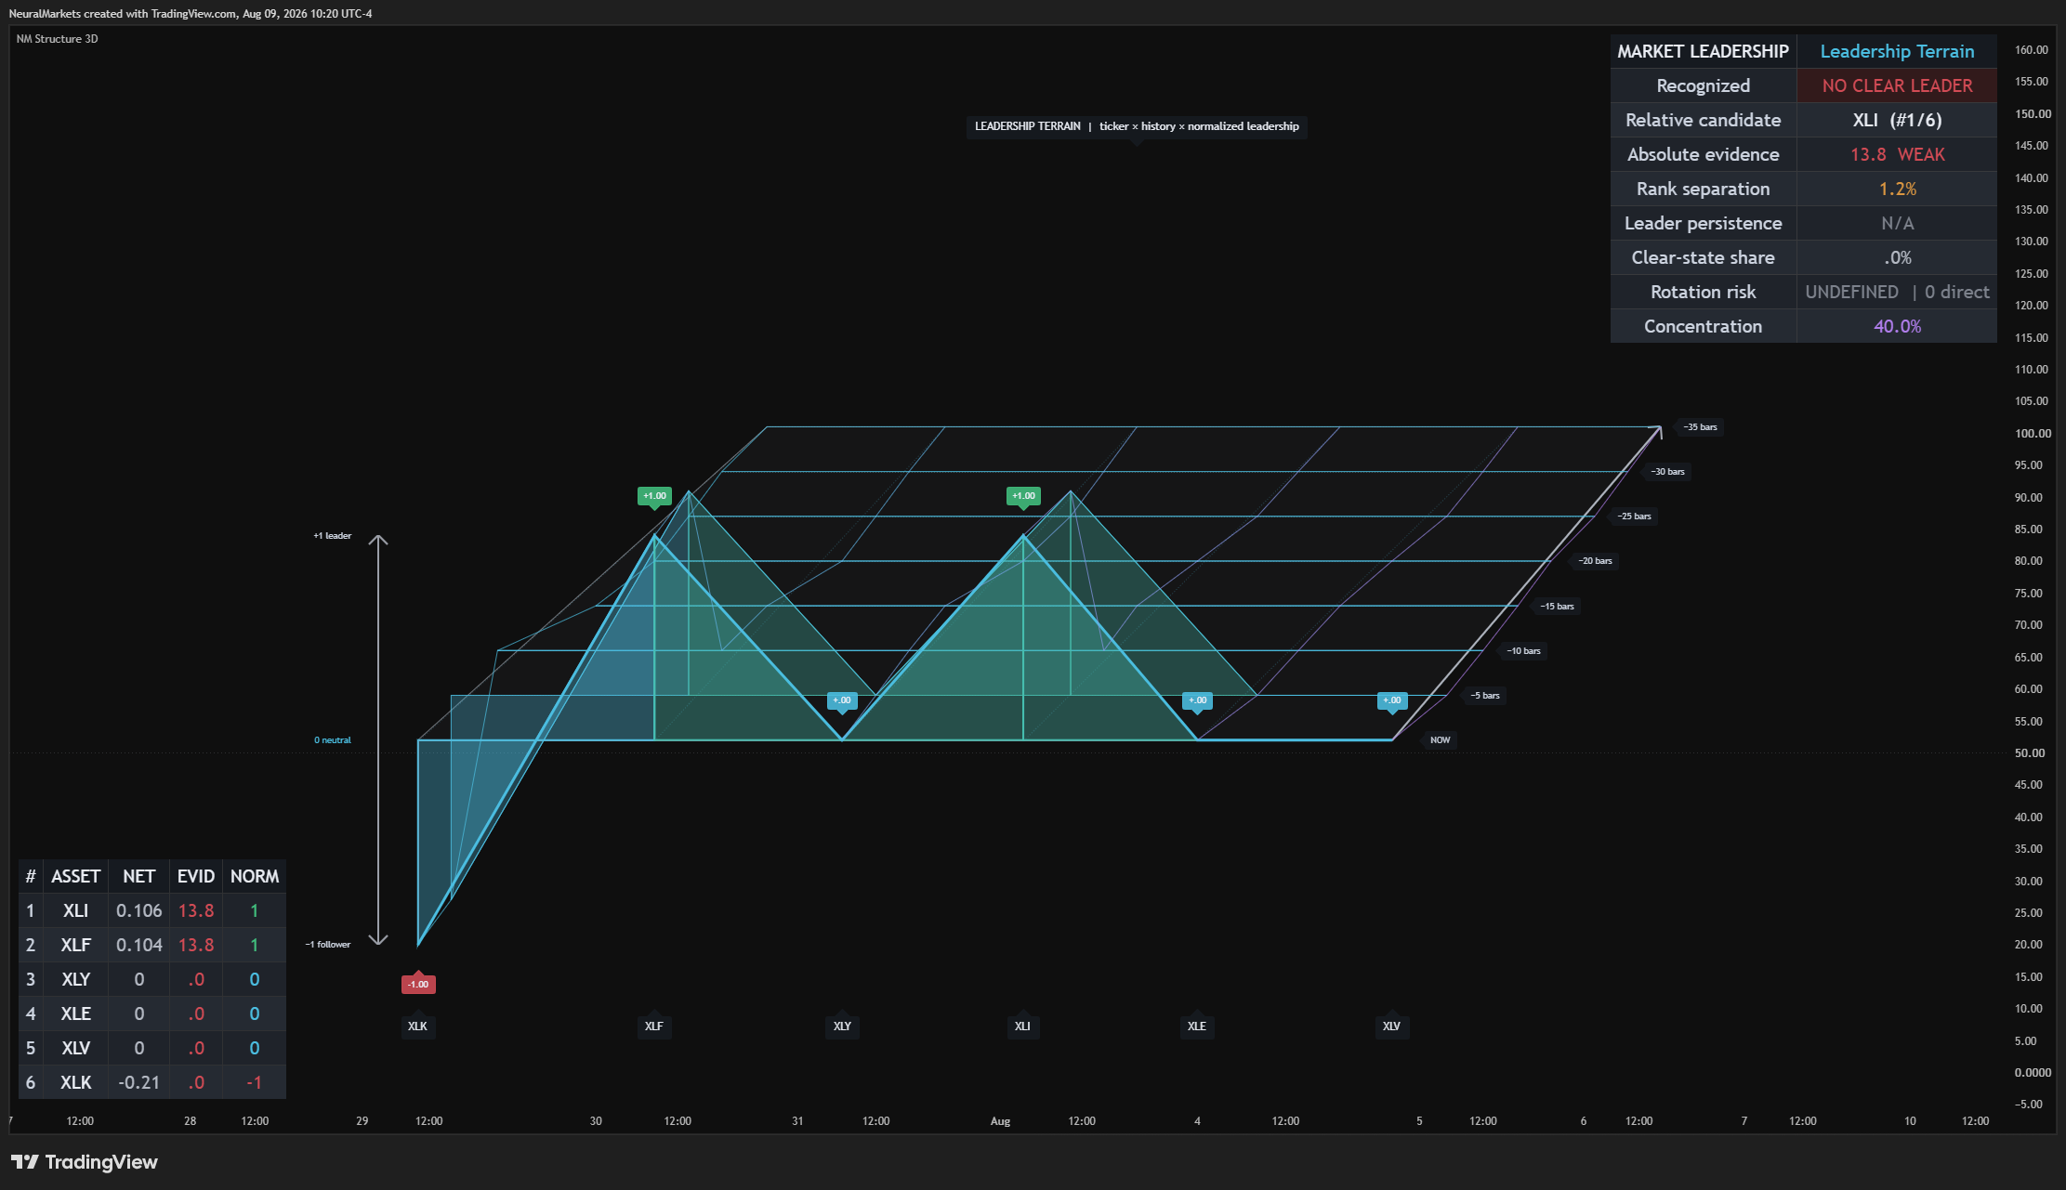This screenshot has width=2066, height=1190.
Task: Select the XLF ticker label below the terrain
Action: [654, 1026]
